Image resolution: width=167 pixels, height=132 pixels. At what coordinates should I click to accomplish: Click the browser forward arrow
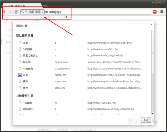click(10, 12)
